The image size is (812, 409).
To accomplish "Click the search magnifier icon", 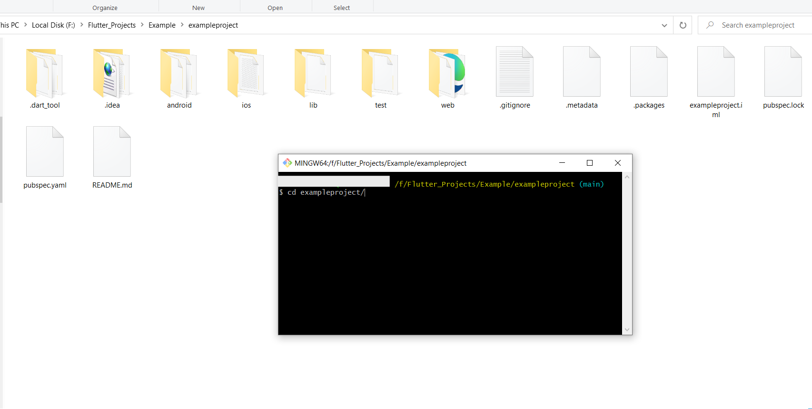I will [710, 25].
